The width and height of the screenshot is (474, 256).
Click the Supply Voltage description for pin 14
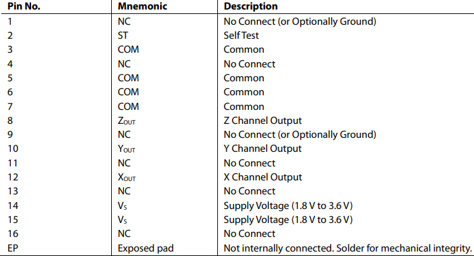pyautogui.click(x=288, y=205)
